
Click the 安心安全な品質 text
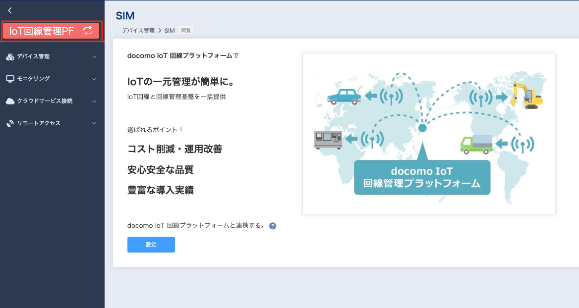160,170
